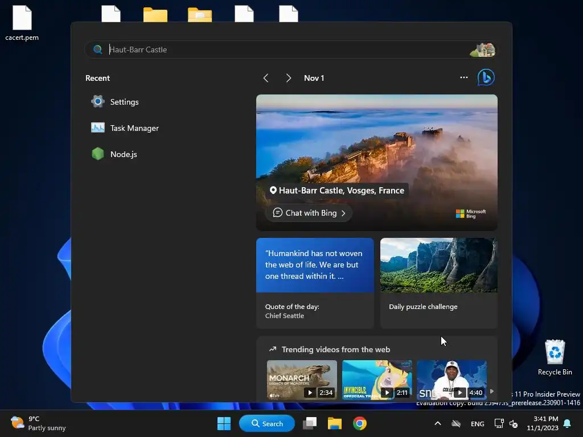Open File Explorer from the taskbar
Viewport: 583px width, 437px height.
pos(334,423)
